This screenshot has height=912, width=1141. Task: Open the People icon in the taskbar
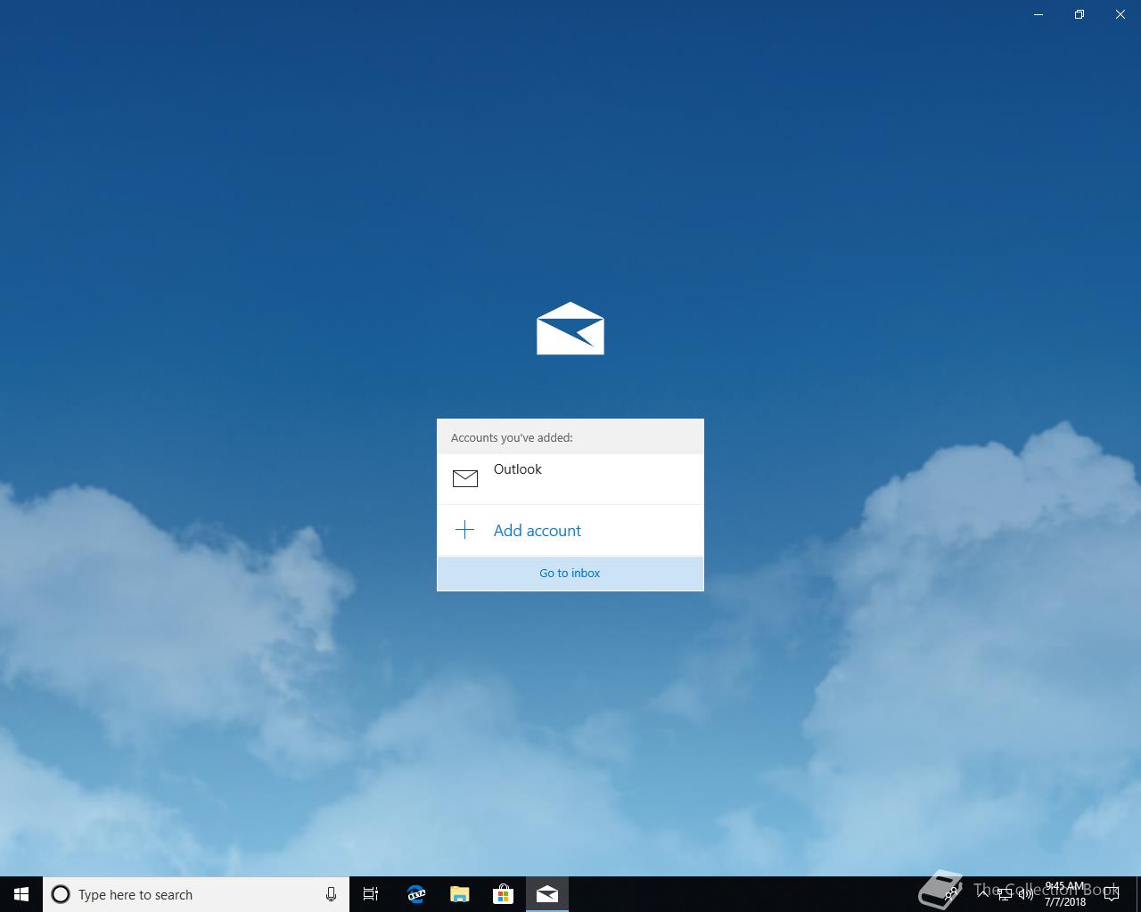tap(950, 894)
